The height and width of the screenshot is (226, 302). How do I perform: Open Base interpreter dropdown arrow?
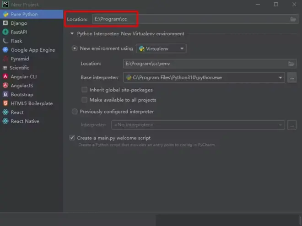(280, 78)
